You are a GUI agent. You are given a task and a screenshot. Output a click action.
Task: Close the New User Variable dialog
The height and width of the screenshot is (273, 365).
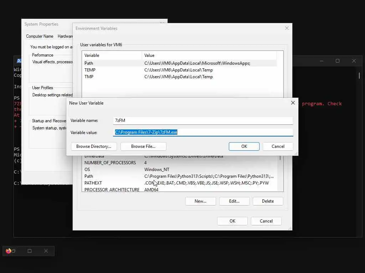click(x=293, y=103)
